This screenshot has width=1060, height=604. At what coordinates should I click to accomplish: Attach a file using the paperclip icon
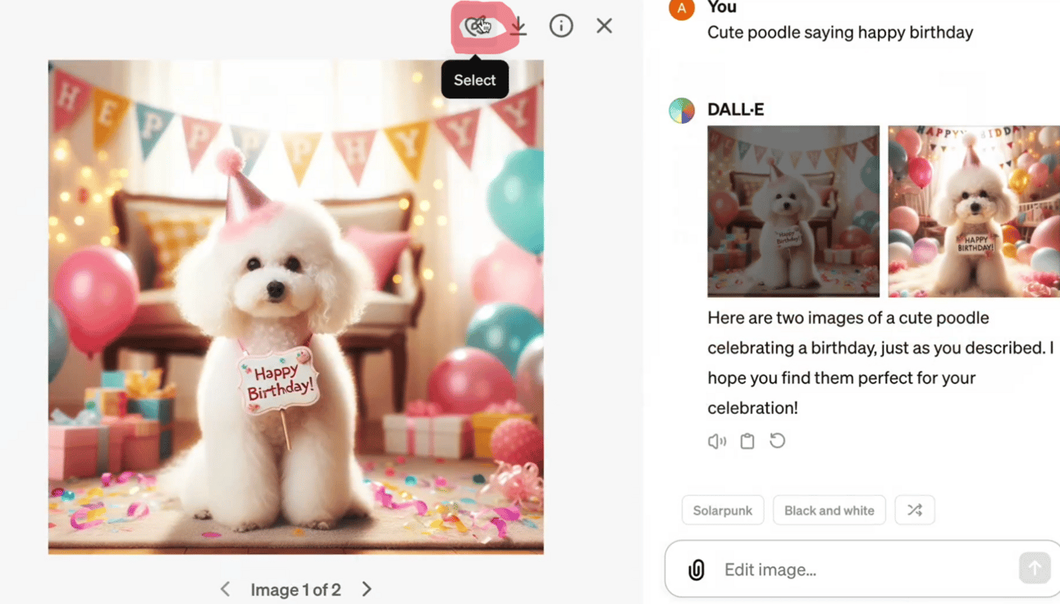(x=697, y=570)
